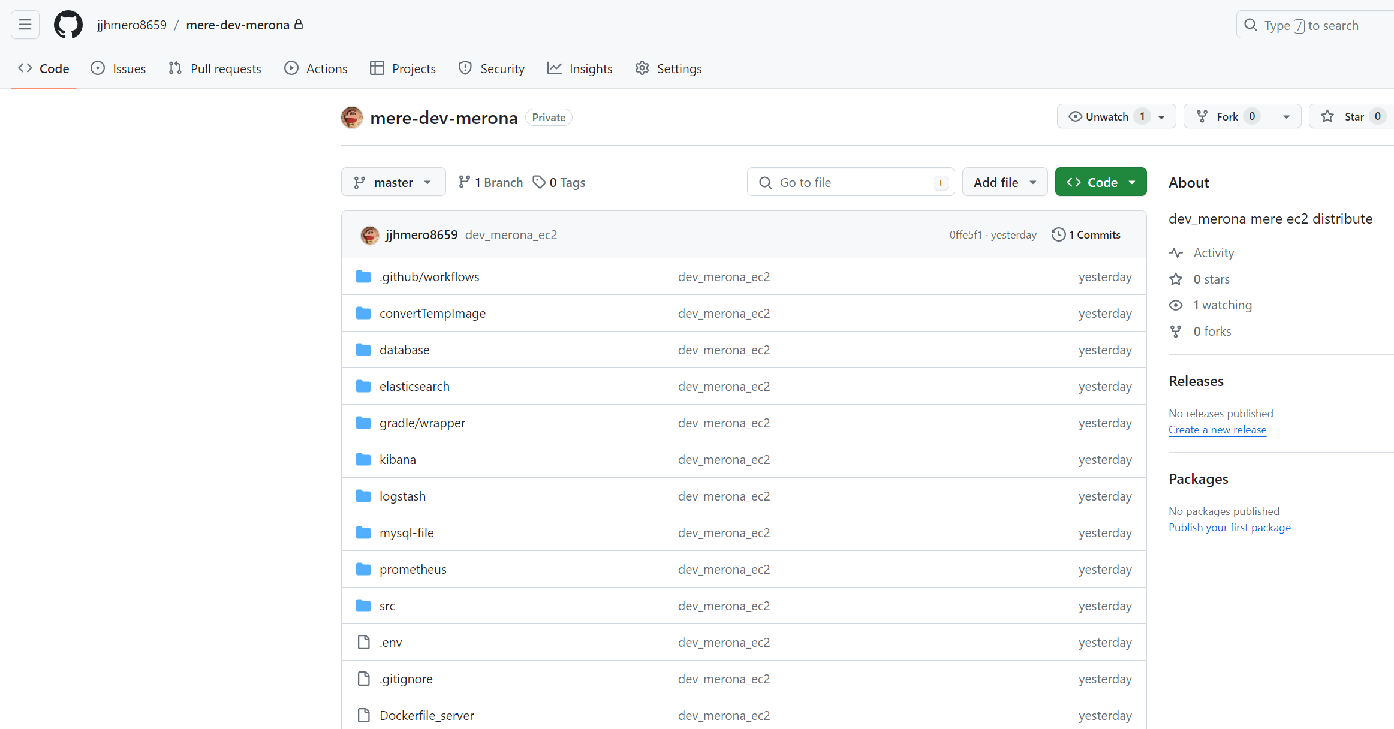Click the 0 Tags tag icon

point(539,182)
